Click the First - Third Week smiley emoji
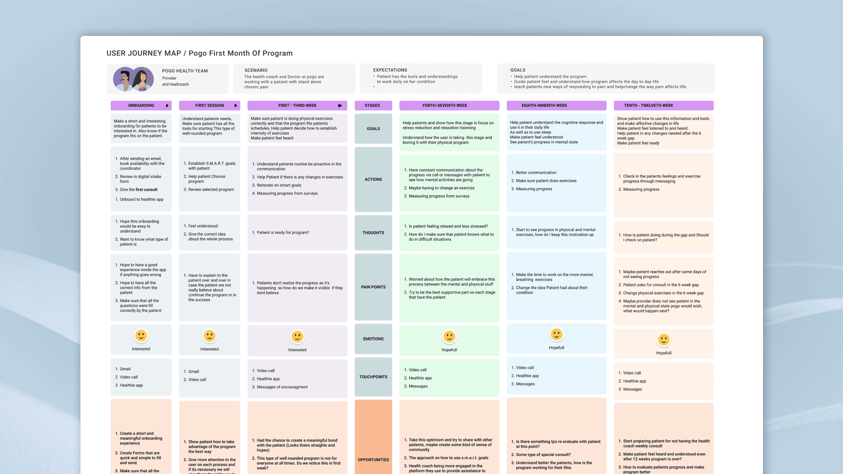 tap(297, 337)
